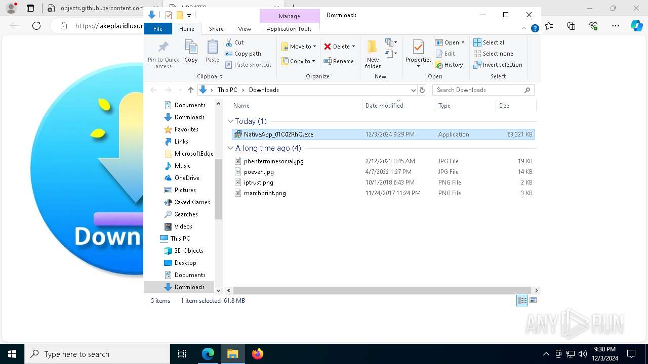This screenshot has height=364, width=648.
Task: Click the search magnifier in Search Downloads
Action: (x=527, y=90)
